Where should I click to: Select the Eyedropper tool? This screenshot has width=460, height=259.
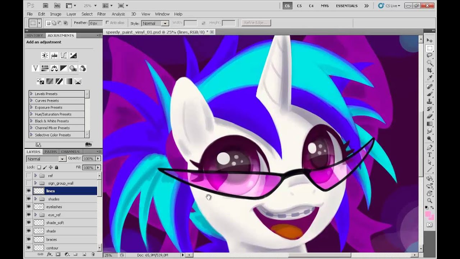(x=429, y=78)
